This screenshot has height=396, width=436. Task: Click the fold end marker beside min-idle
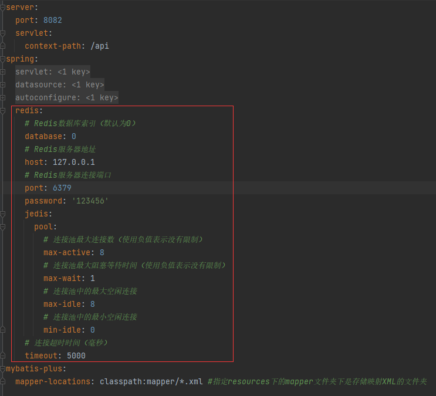point(2,330)
